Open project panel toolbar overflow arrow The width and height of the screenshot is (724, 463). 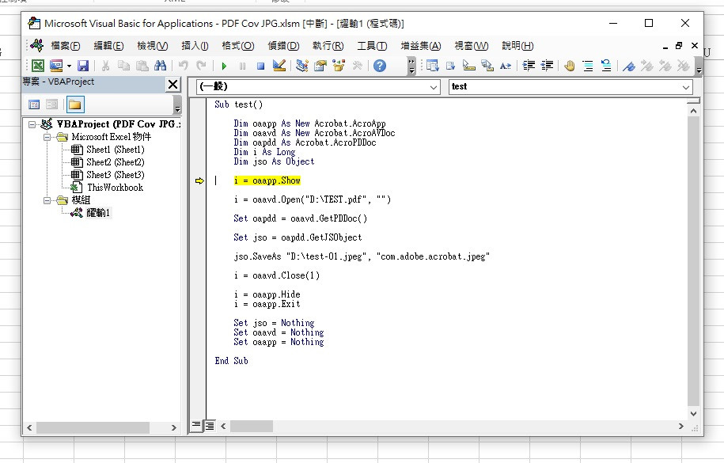(x=176, y=105)
